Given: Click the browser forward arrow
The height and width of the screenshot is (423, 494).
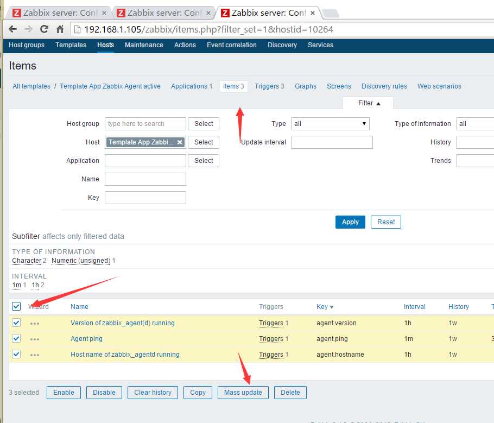Looking at the screenshot, I should click(x=28, y=29).
